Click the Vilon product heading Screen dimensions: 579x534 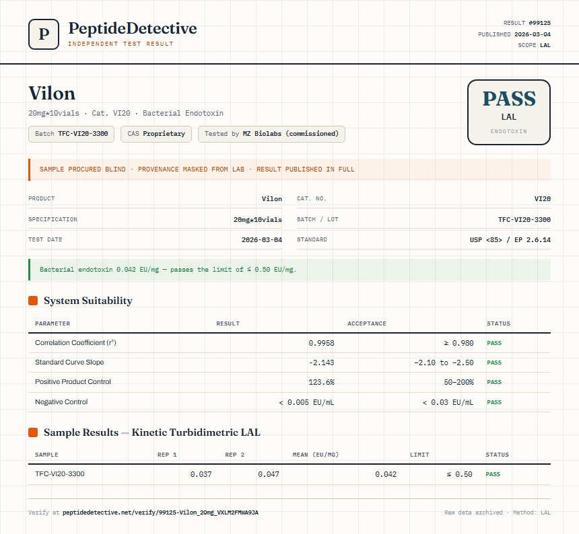click(x=52, y=93)
